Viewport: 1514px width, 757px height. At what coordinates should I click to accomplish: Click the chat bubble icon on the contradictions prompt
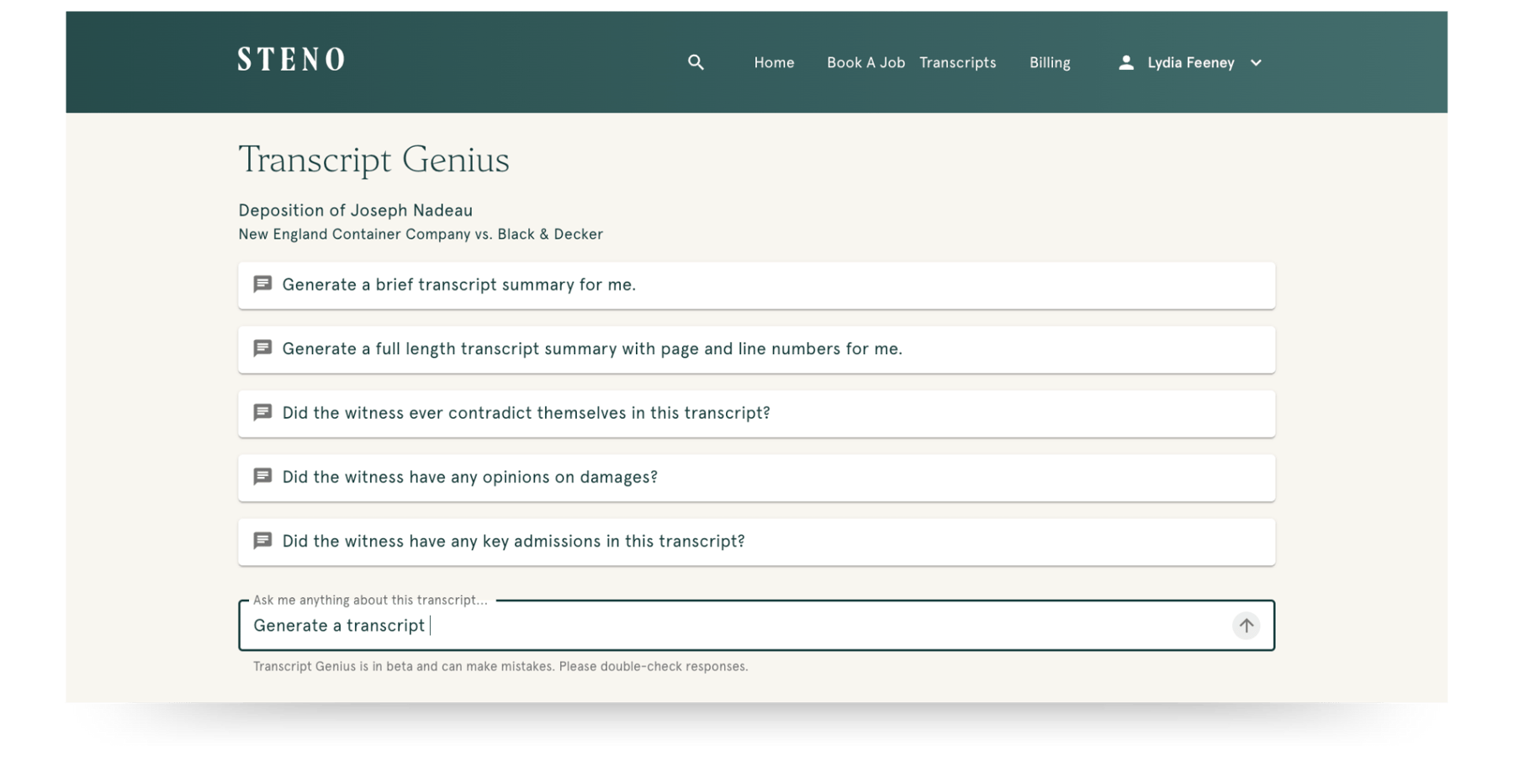[263, 412]
